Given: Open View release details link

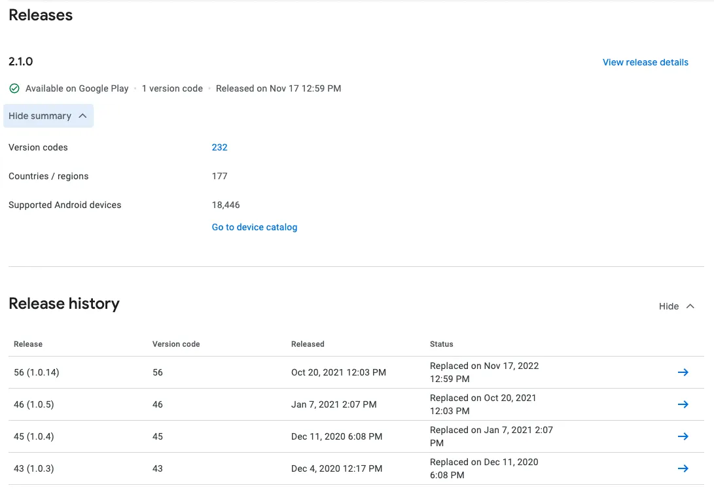Looking at the screenshot, I should coord(645,62).
